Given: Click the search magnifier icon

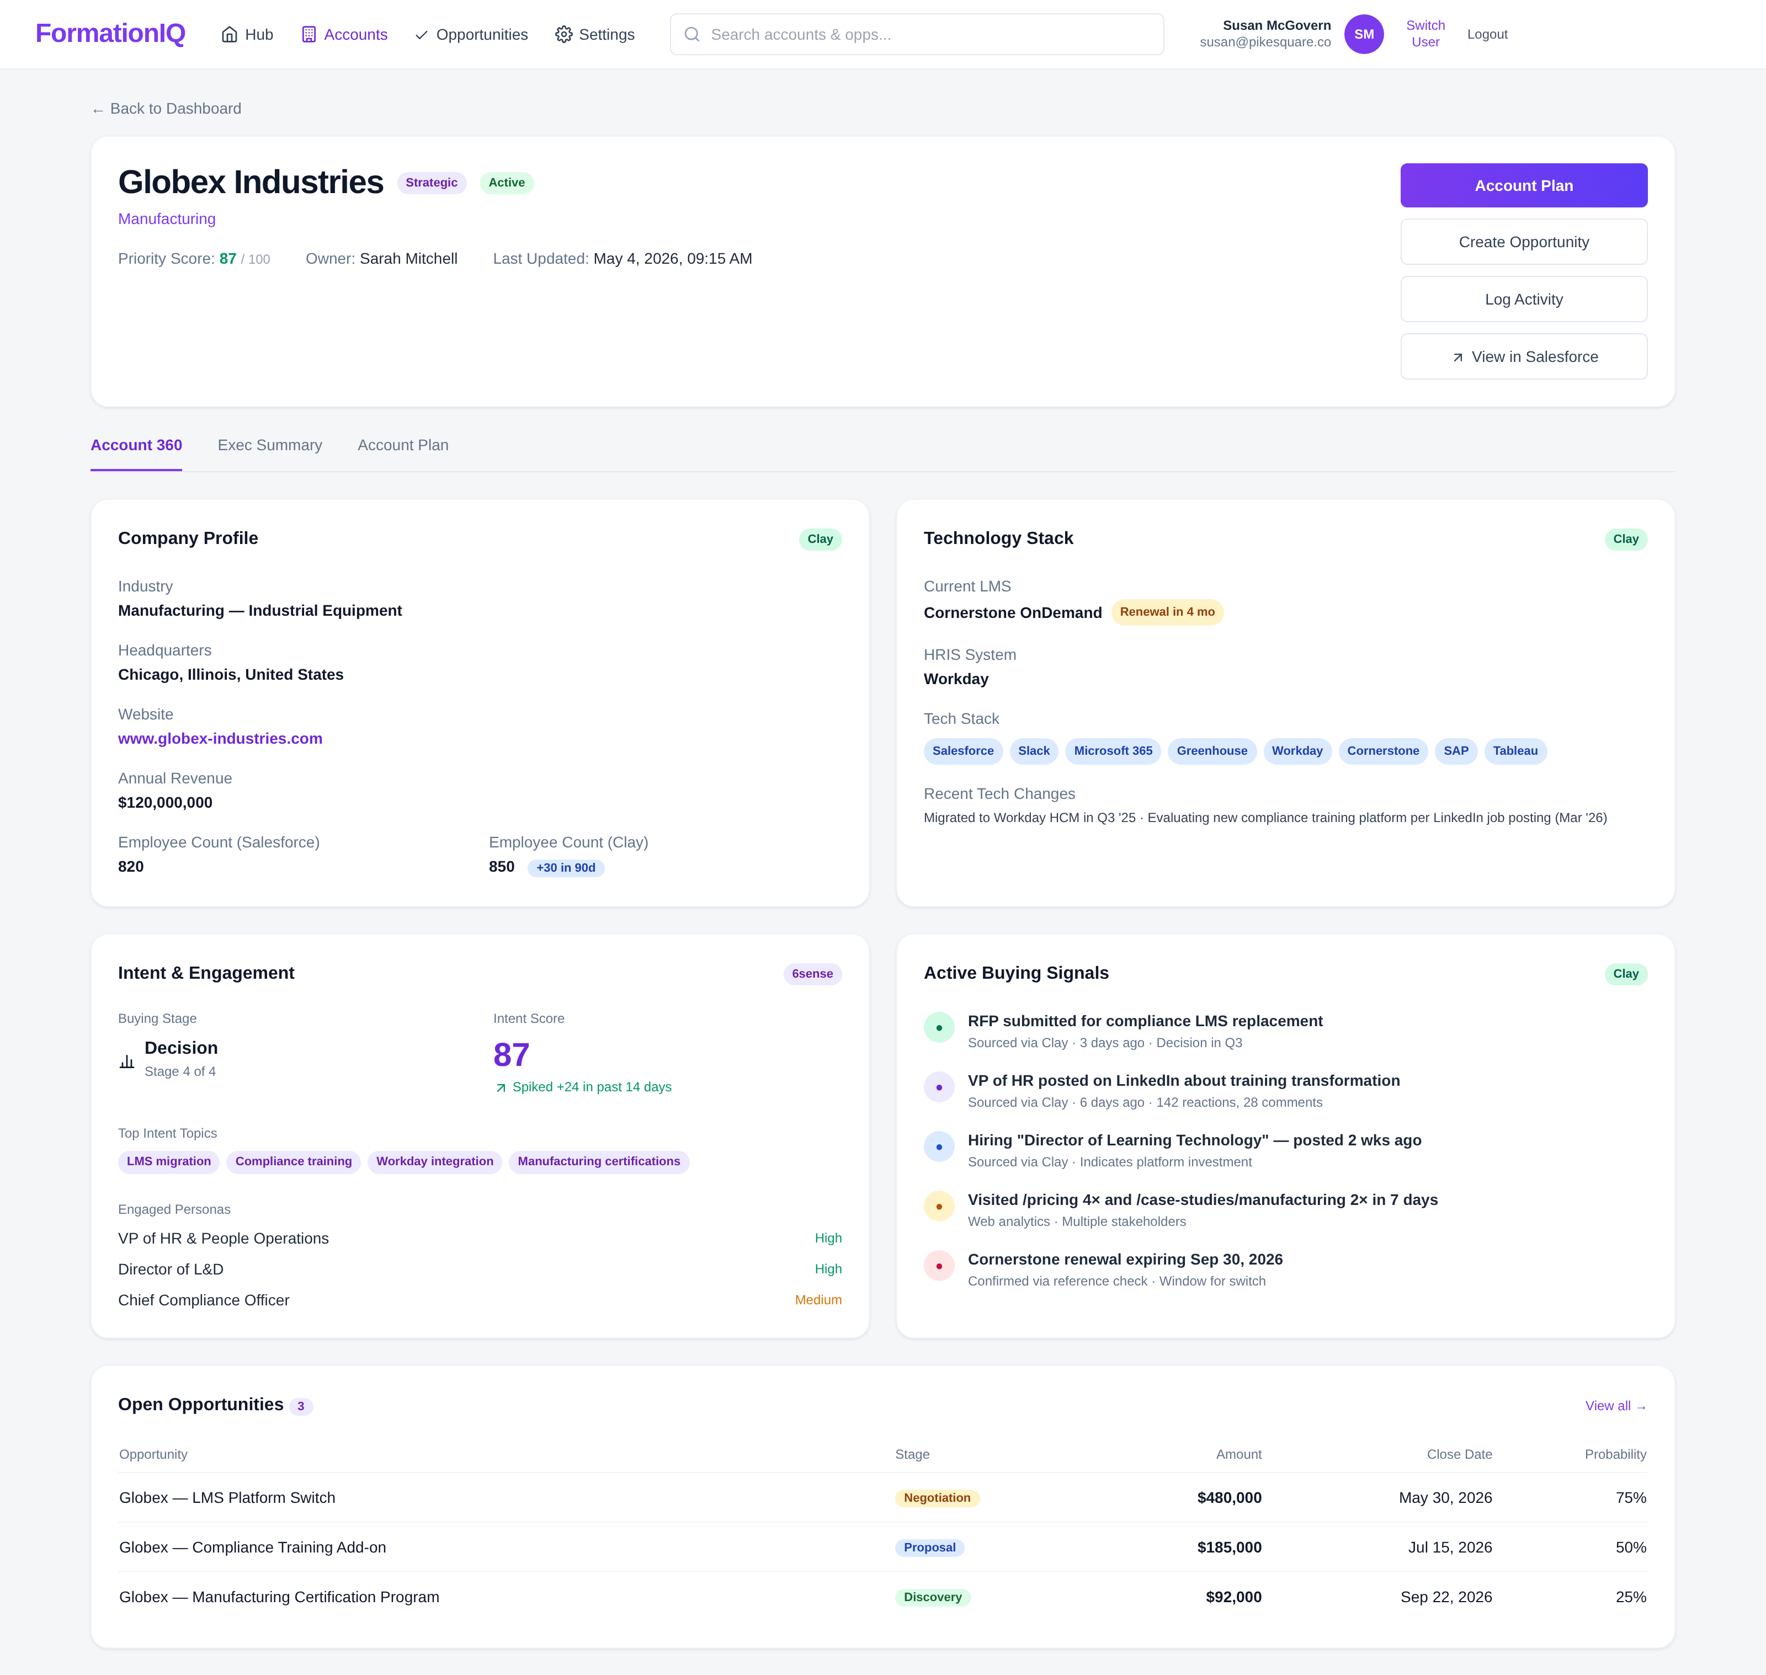Looking at the screenshot, I should point(691,34).
